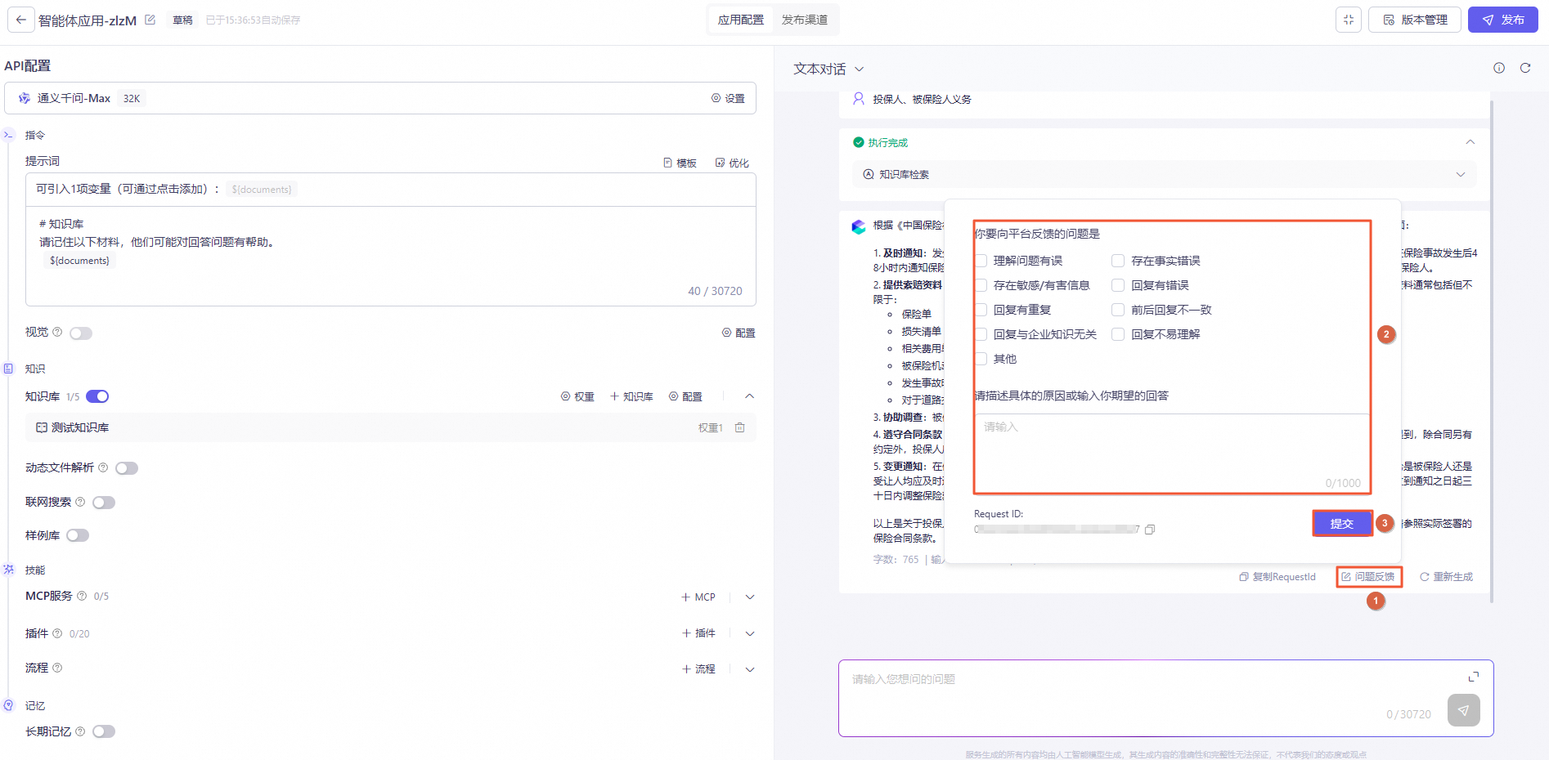Check the 存在敏感/有害信息 checkbox
Screen dimensions: 1549x760
click(x=981, y=285)
